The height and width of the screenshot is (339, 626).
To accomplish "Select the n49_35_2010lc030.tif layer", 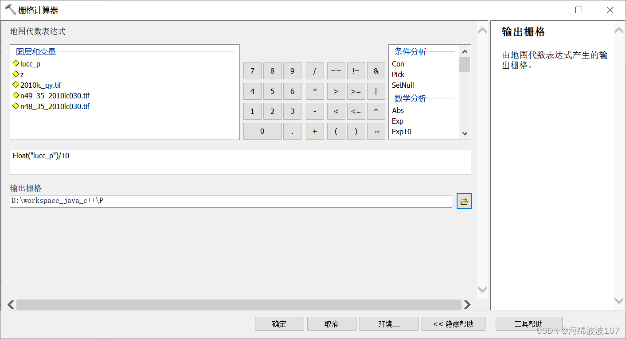I will coord(51,96).
